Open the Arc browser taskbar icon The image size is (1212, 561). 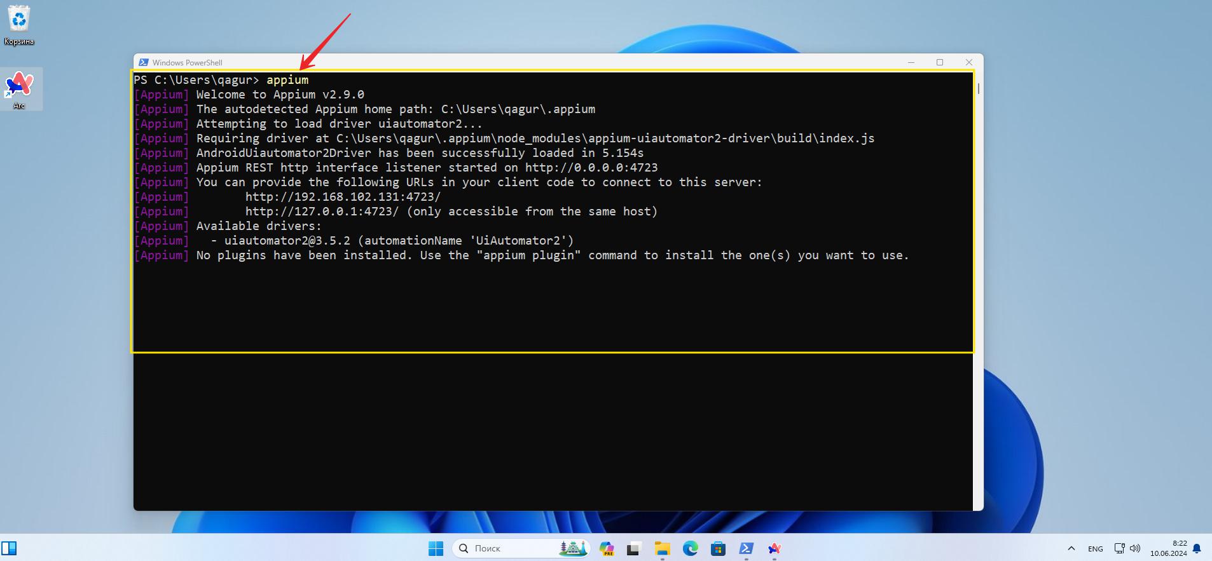tap(774, 548)
